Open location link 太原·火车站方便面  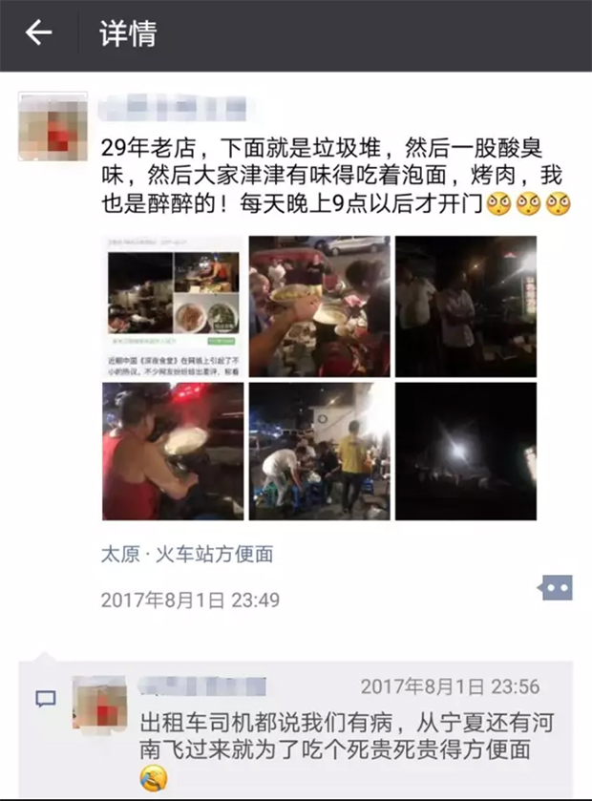[x=187, y=555]
